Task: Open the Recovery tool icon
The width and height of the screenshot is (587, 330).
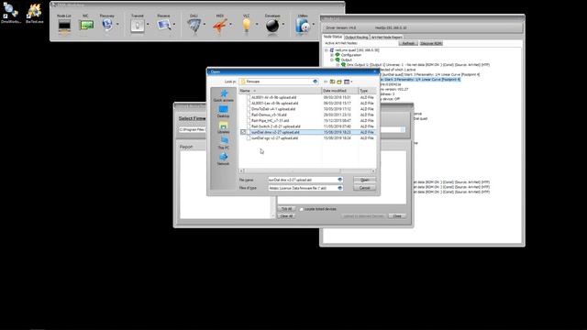Action: pyautogui.click(x=107, y=25)
